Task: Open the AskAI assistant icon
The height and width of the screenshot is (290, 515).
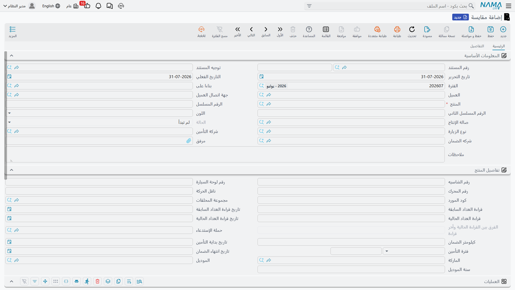Action: 201,32
